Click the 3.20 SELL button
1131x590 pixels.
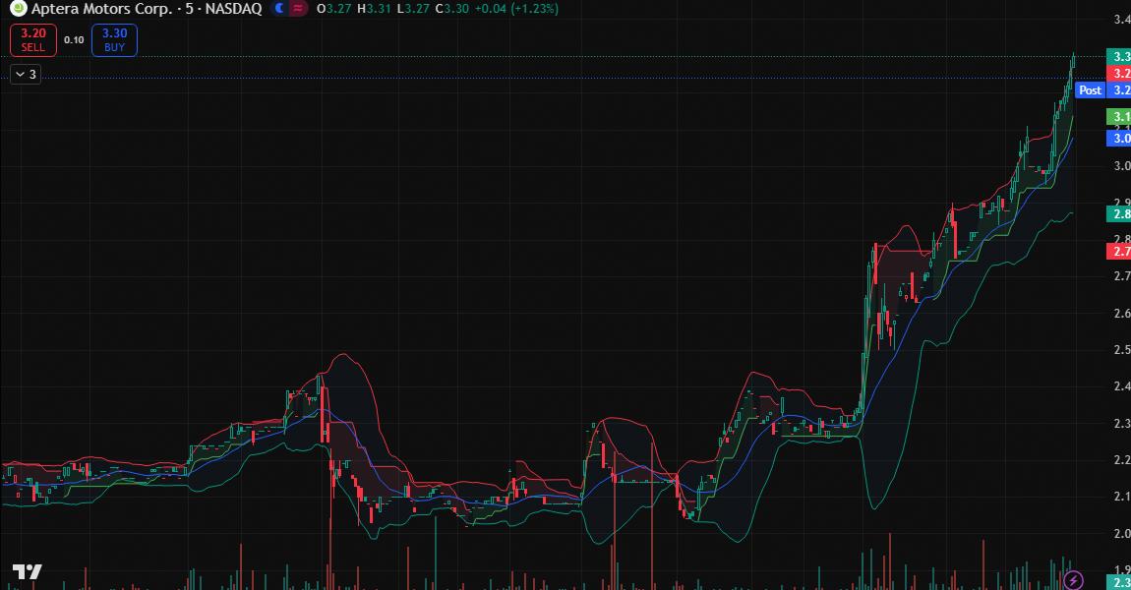[x=33, y=39]
